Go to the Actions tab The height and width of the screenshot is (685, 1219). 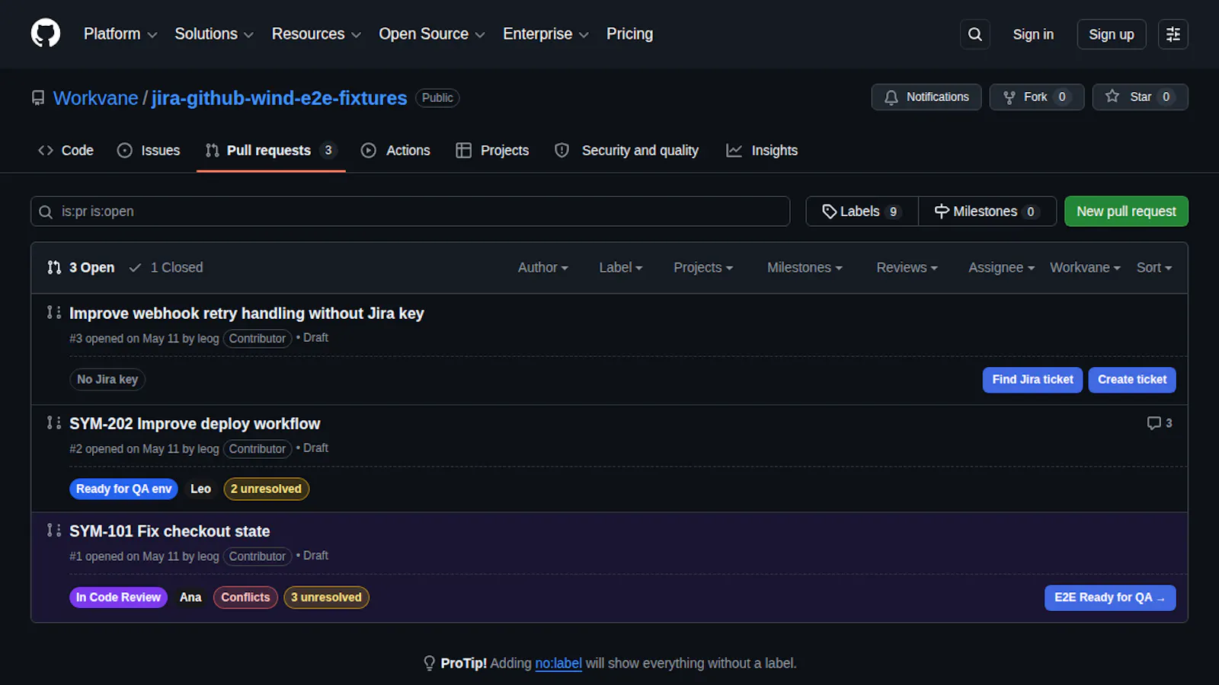(x=395, y=151)
